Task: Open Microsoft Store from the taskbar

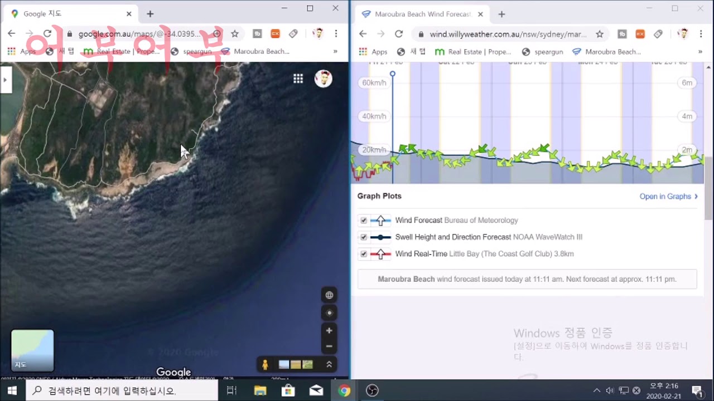Action: [288, 390]
